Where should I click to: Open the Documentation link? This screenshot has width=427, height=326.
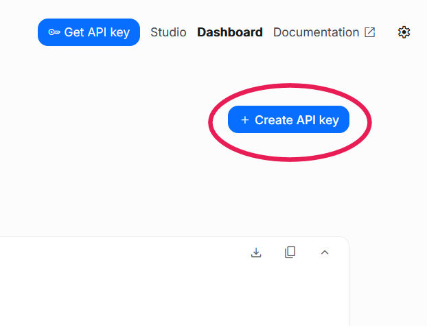coord(316,32)
